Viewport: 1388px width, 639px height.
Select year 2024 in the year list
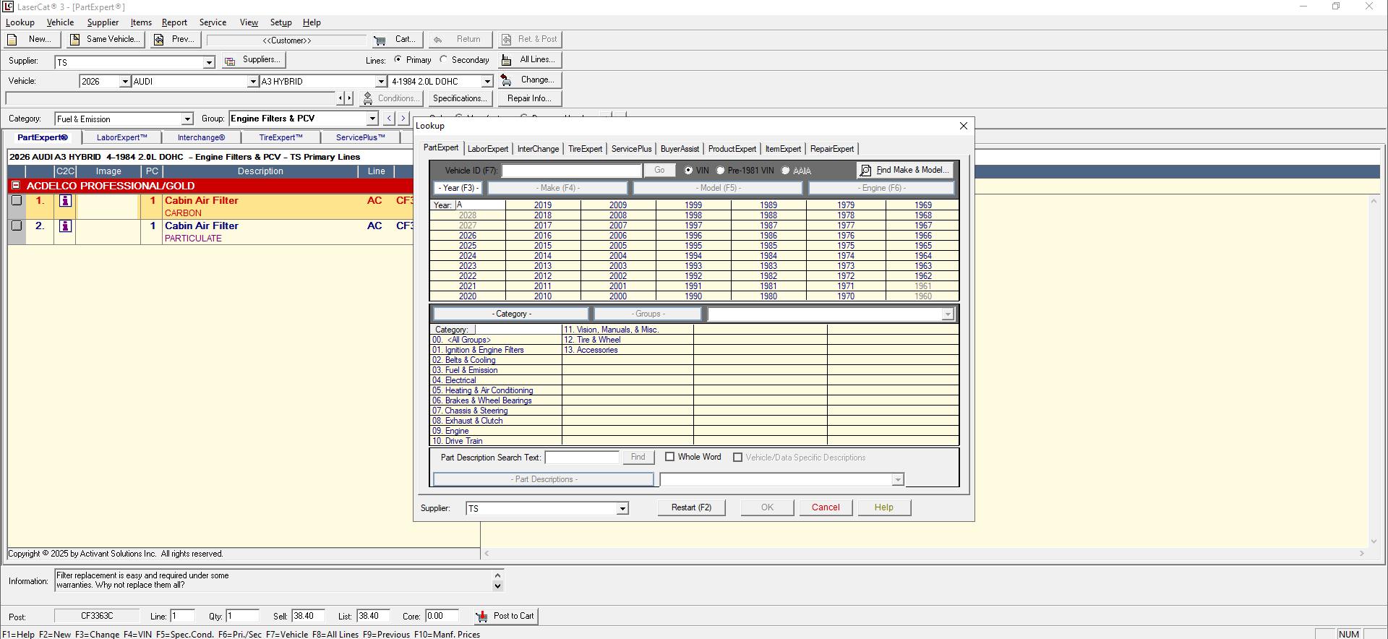(468, 256)
